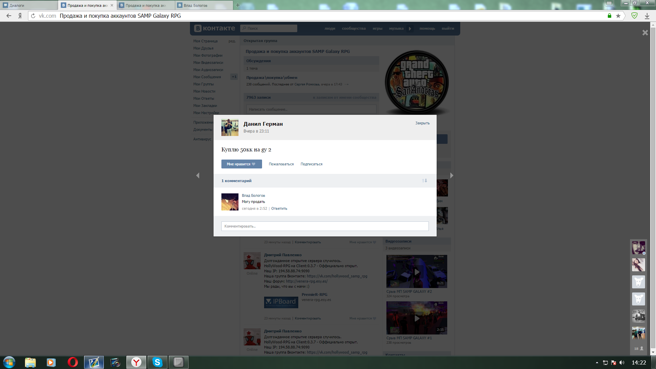This screenshot has height=369, width=656.
Task: Go to the next post arrow
Action: pyautogui.click(x=452, y=175)
